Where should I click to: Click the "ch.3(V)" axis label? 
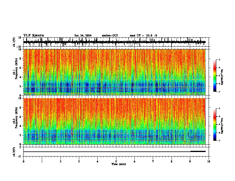tap(14, 152)
